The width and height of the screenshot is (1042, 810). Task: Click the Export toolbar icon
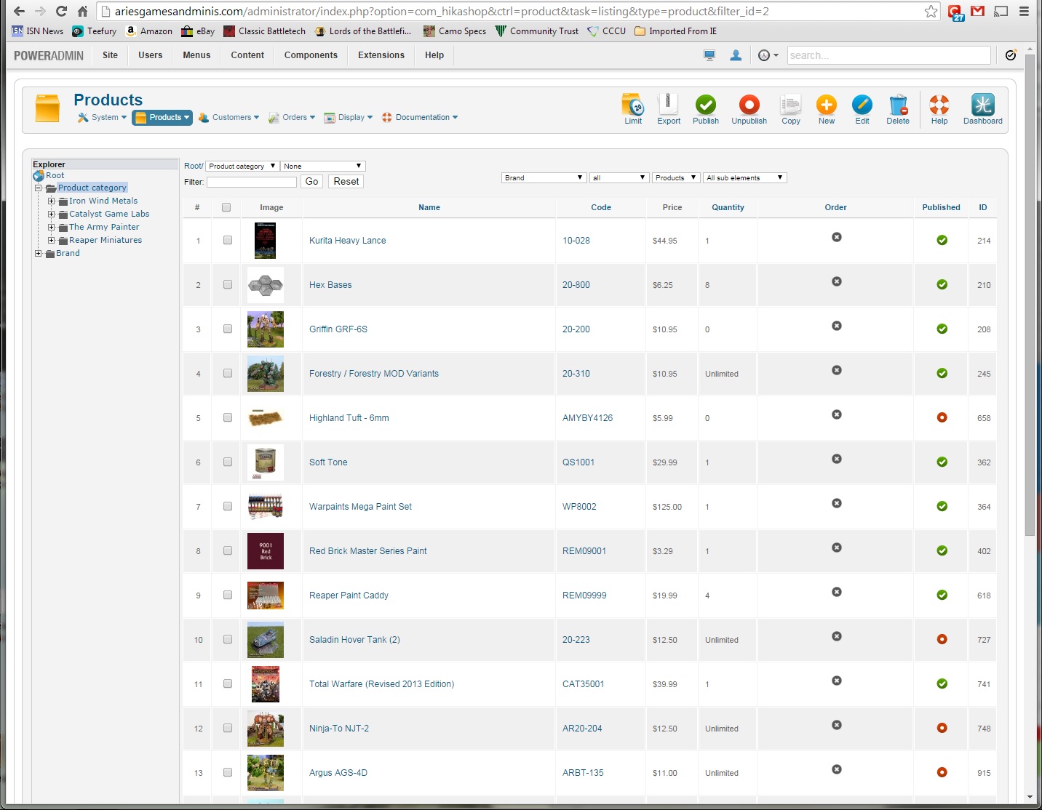668,105
